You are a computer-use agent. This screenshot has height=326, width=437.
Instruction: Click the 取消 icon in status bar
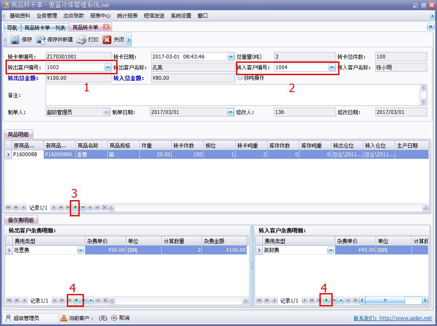114,318
